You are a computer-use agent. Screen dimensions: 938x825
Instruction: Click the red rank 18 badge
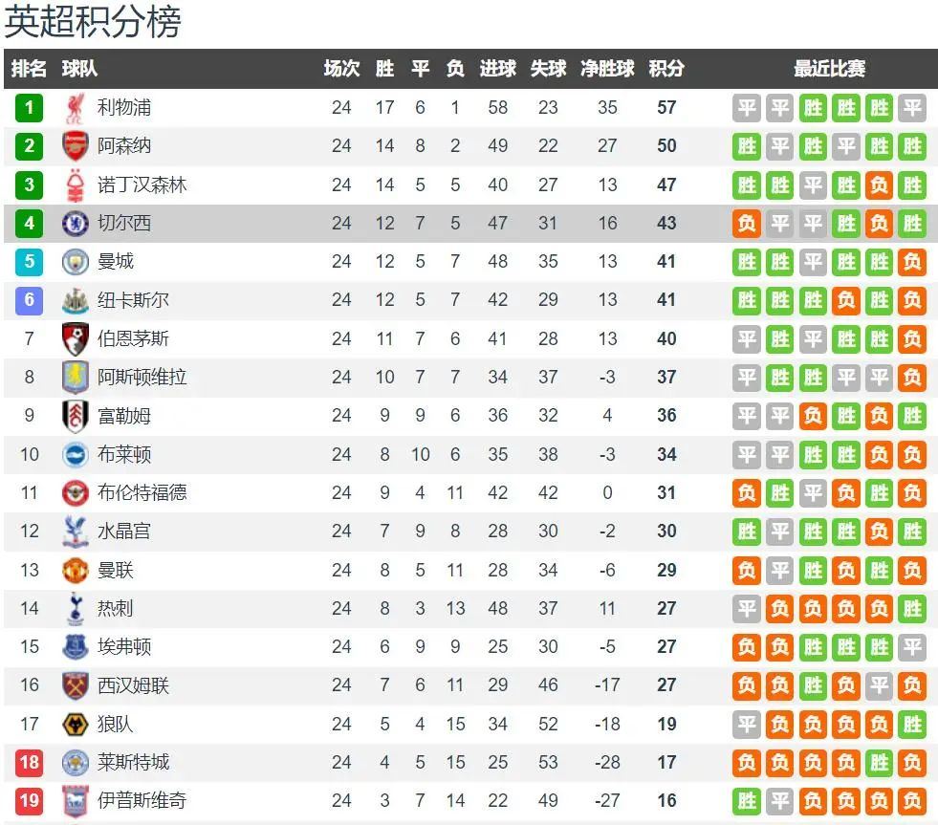click(x=29, y=763)
